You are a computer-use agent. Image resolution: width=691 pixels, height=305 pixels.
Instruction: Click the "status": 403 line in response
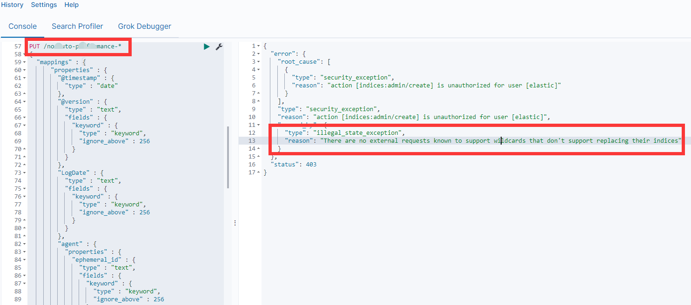point(293,165)
